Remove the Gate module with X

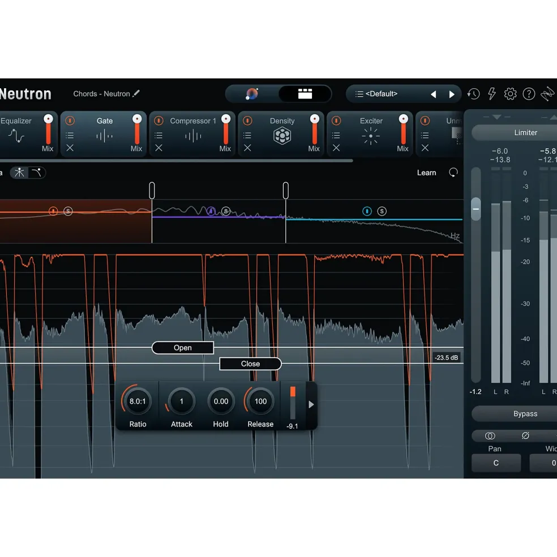coord(70,148)
